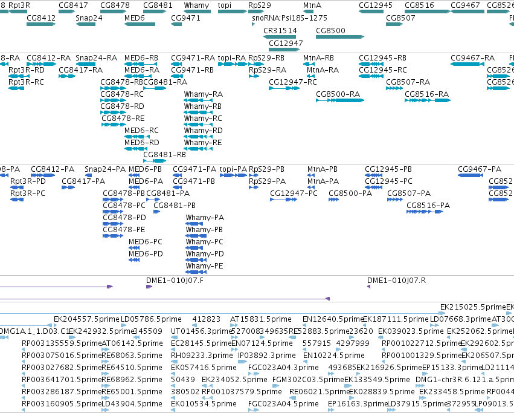Click the MtnA gene feature
The width and height of the screenshot is (514, 413).
click(x=308, y=11)
